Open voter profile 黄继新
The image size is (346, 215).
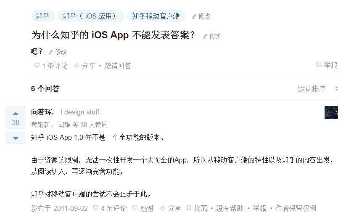tap(41, 125)
